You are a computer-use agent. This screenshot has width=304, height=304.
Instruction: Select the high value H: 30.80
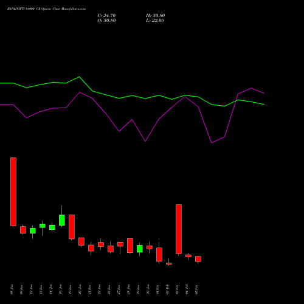(x=156, y=16)
